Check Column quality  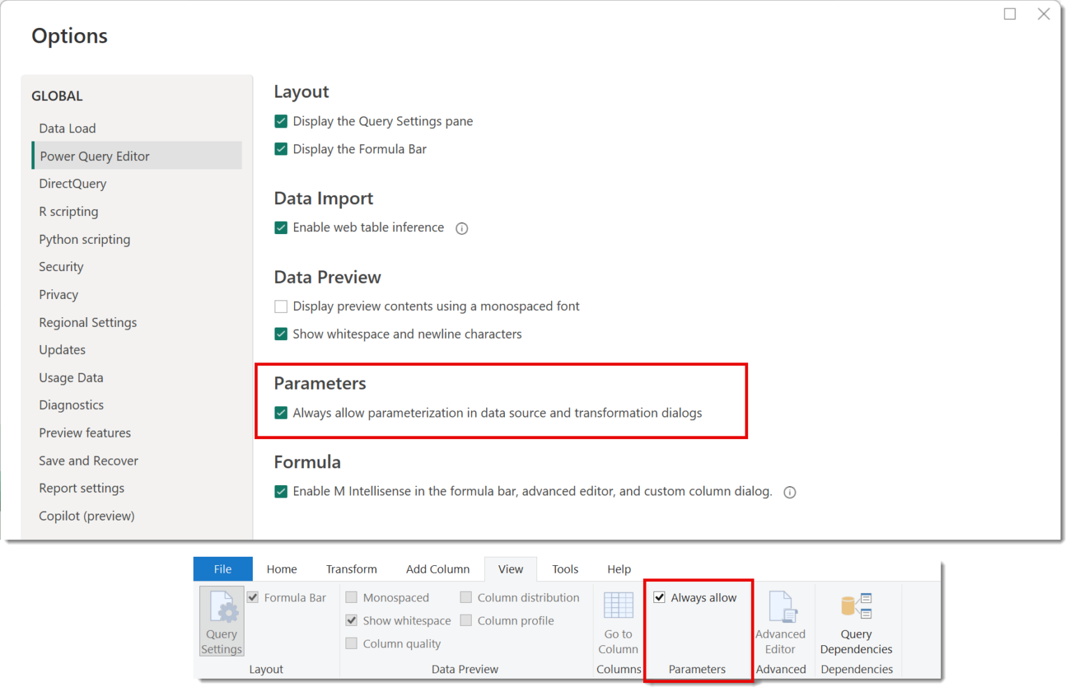(x=351, y=643)
